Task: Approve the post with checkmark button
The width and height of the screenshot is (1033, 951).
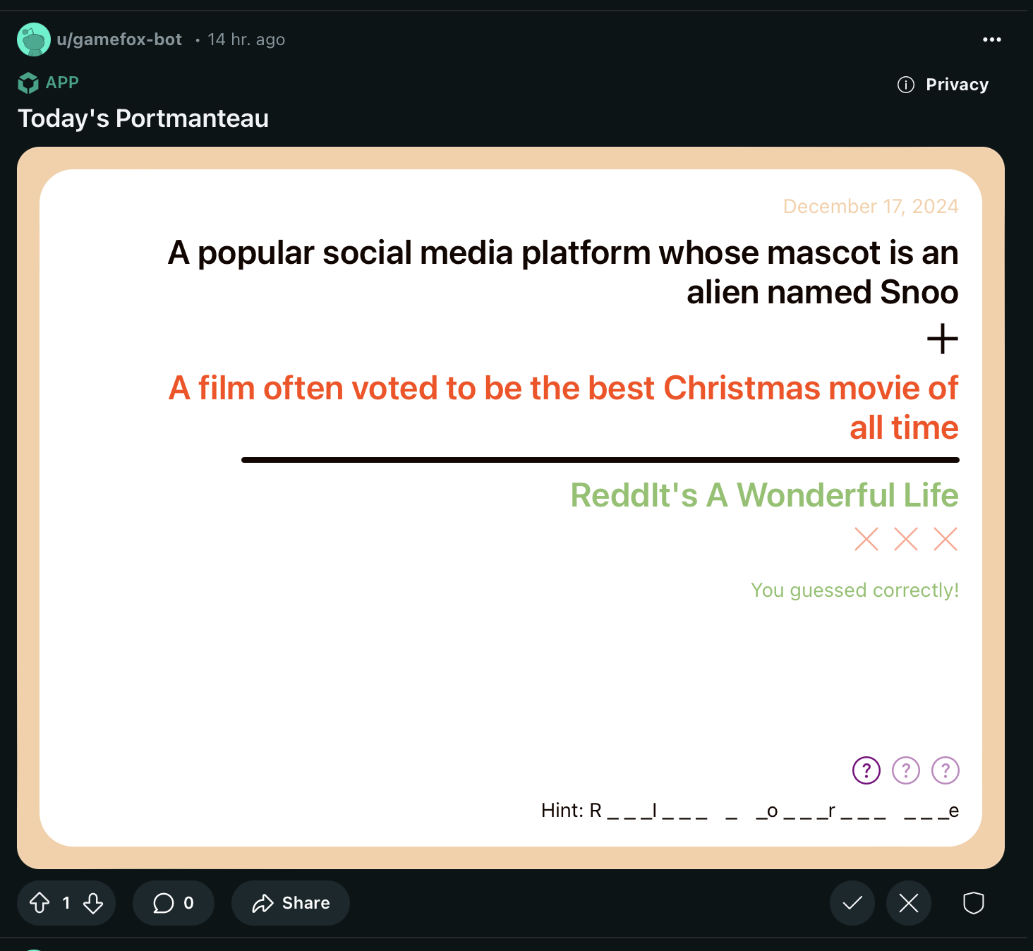Action: click(852, 903)
